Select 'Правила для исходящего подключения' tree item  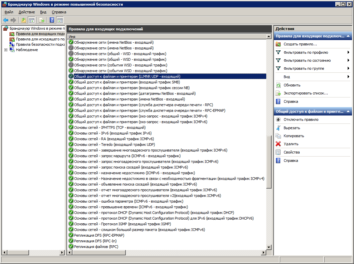(x=40, y=39)
